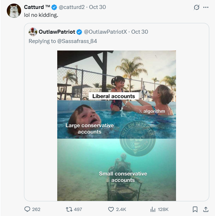Open the @Sassafrass_84 mention link
The width and height of the screenshot is (215, 216).
pyautogui.click(x=77, y=41)
